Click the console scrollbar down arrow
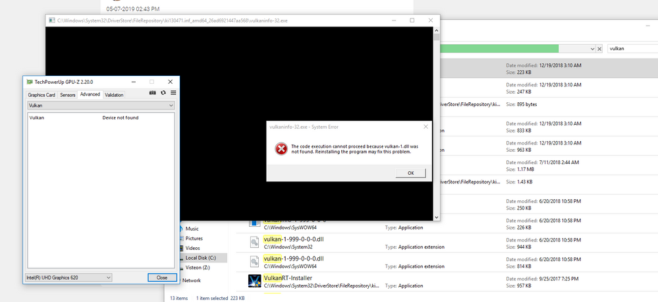This screenshot has height=302, width=658. click(437, 217)
